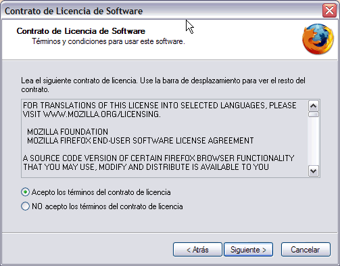Image resolution: width=340 pixels, height=266 pixels.
Task: Click the NO acepto los términos label text
Action: 107,206
